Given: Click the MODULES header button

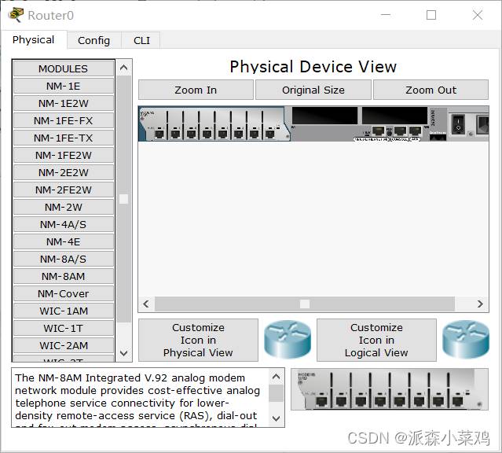Looking at the screenshot, I should pyautogui.click(x=64, y=68).
